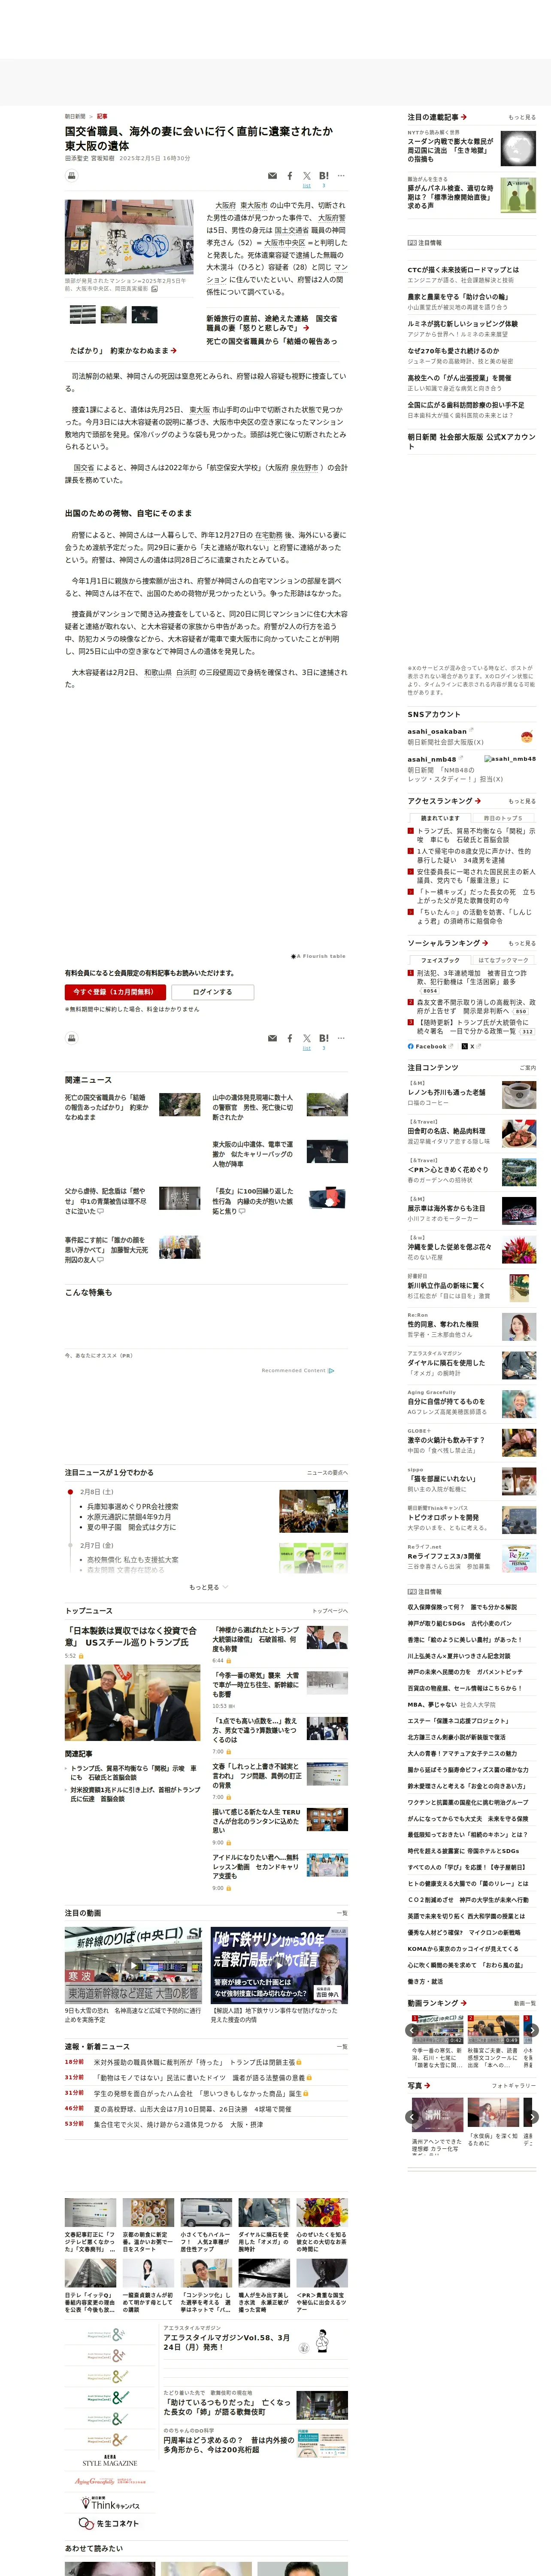Click もっと見る next to アクセスランキング
Image resolution: width=551 pixels, height=2576 pixels.
521,801
